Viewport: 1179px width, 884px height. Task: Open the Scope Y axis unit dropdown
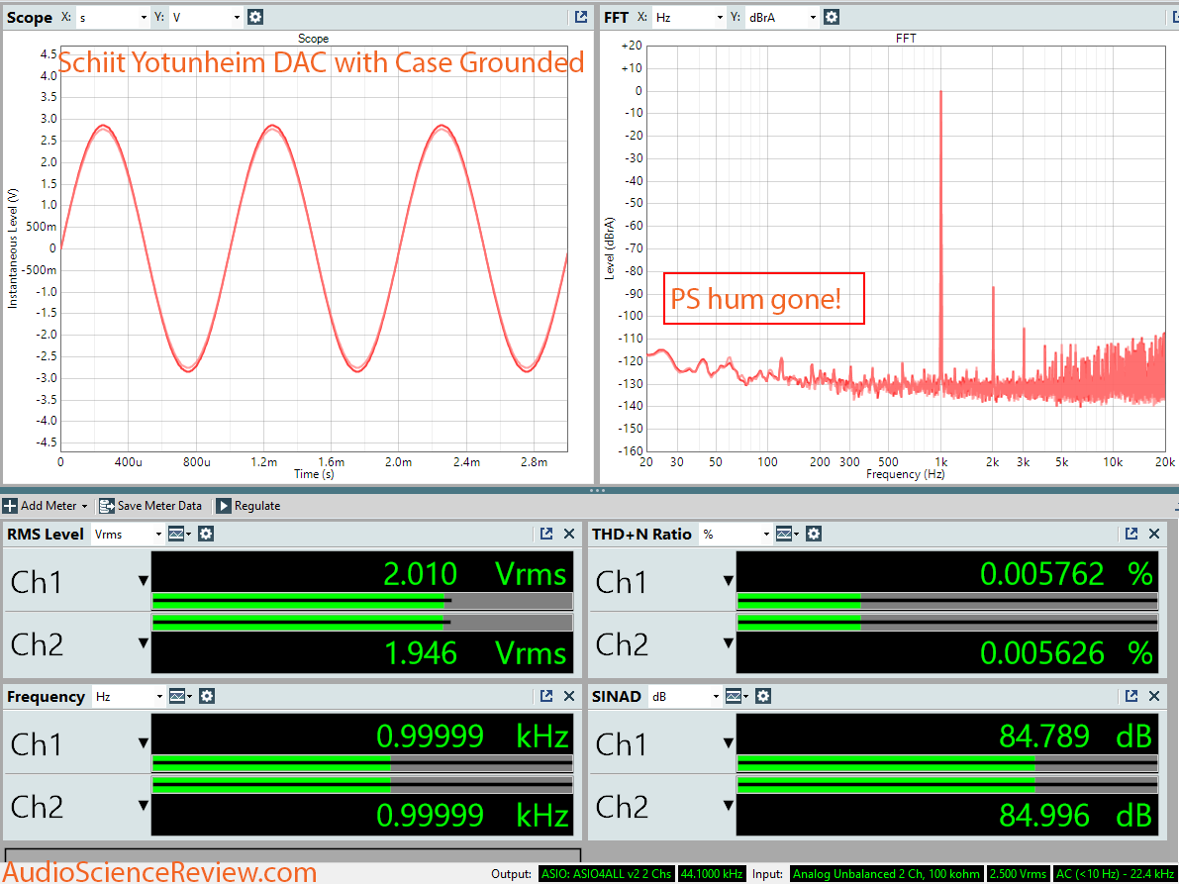pos(206,17)
